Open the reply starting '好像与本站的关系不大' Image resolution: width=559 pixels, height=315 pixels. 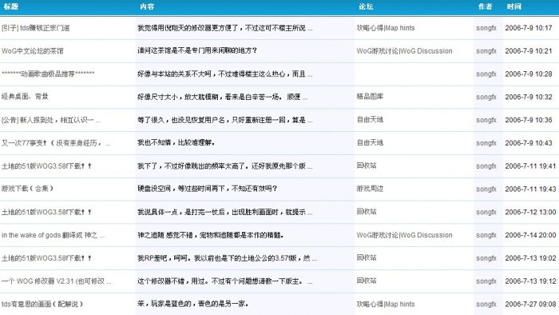tap(225, 74)
